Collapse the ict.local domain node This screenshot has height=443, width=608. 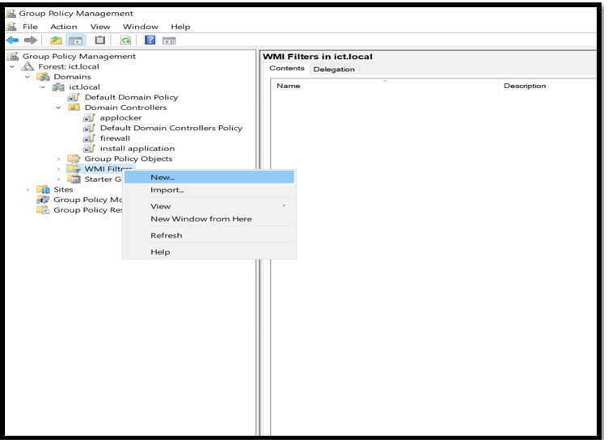click(x=43, y=87)
